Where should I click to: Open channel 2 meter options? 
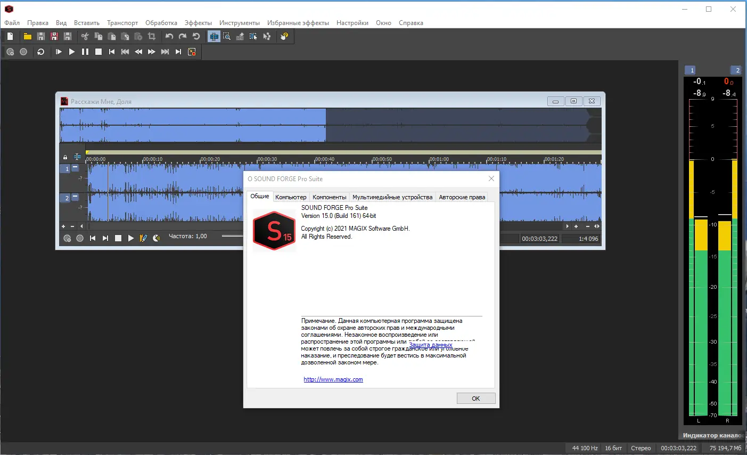tap(737, 70)
